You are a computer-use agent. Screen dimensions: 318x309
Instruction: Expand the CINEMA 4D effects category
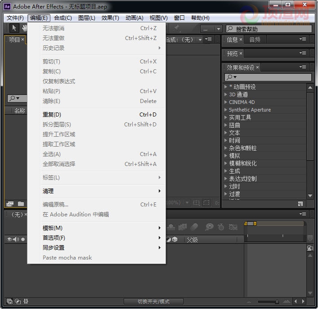(x=225, y=102)
